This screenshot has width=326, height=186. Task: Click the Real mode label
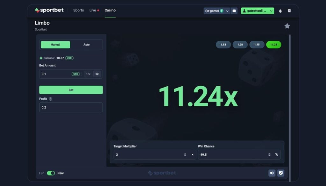coord(60,173)
